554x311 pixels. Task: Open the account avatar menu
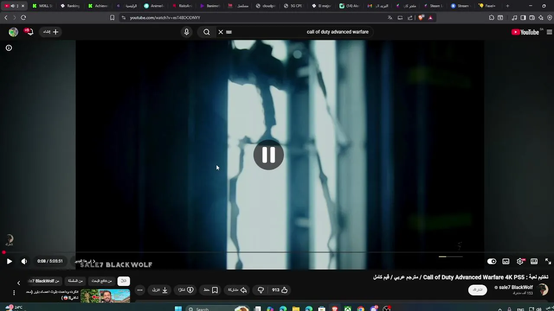(13, 32)
